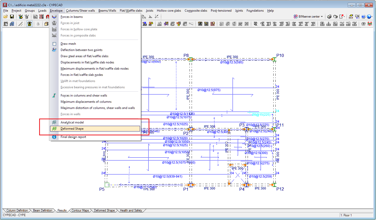
Task: Open the Post-tensioned menu
Action: click(x=221, y=11)
